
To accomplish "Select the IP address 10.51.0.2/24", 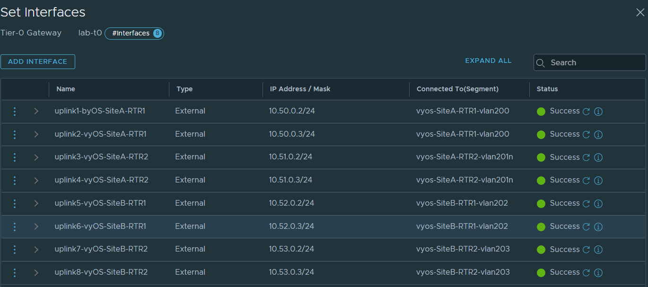I will tap(291, 157).
